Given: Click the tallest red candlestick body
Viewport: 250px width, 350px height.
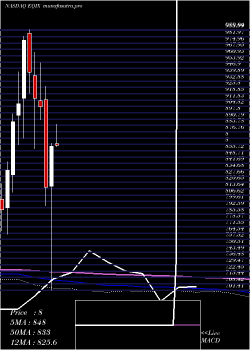Looking at the screenshot, I should tap(46, 143).
